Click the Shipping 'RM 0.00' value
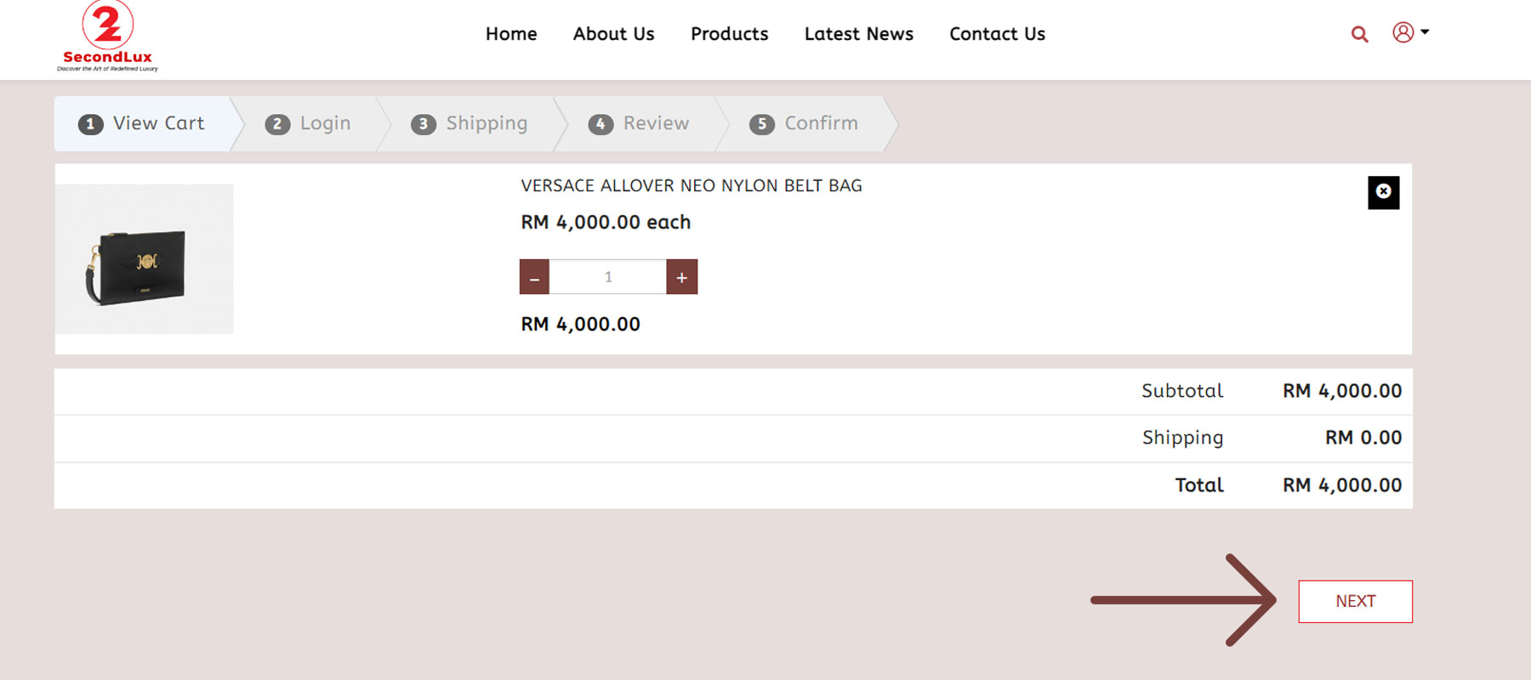The width and height of the screenshot is (1531, 680). pyautogui.click(x=1363, y=438)
